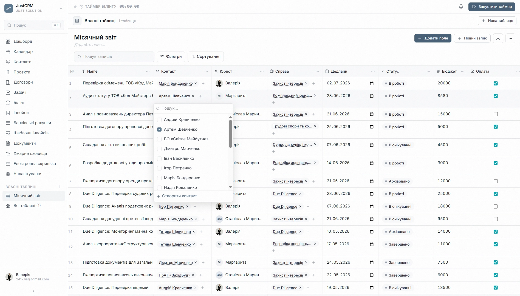Enable payment checkbox for budget 12000 row
Image resolution: width=520 pixels, height=296 pixels.
click(496, 181)
